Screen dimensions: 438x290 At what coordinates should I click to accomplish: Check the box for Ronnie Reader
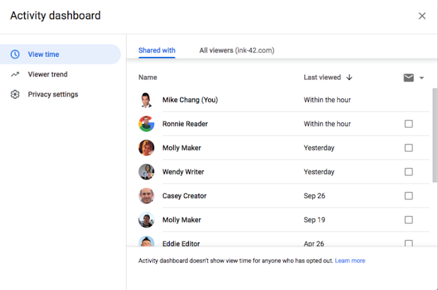click(409, 124)
